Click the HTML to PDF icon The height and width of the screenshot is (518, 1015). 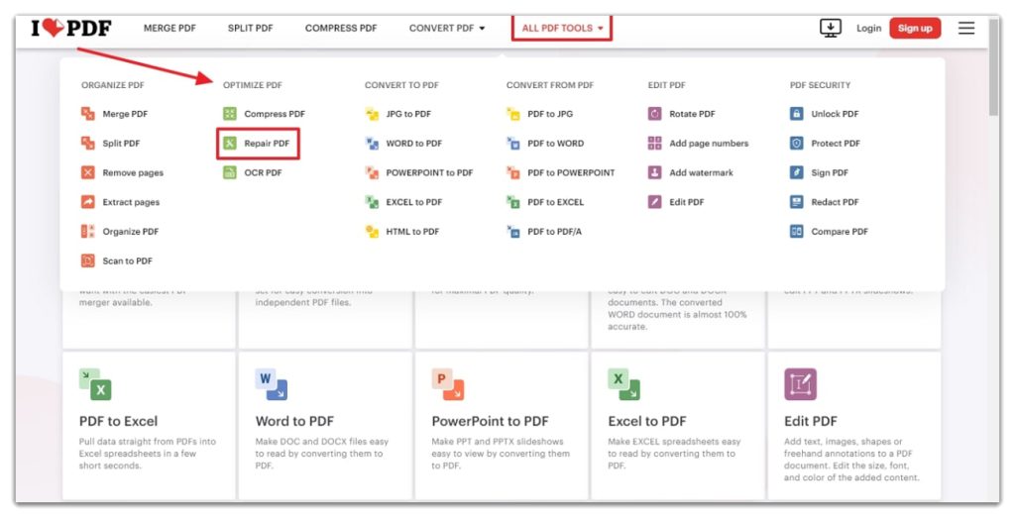point(372,232)
